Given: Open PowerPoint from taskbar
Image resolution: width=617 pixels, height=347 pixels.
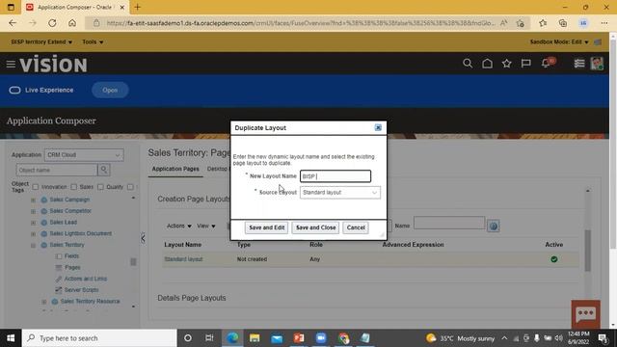Looking at the screenshot, I should click(x=299, y=338).
